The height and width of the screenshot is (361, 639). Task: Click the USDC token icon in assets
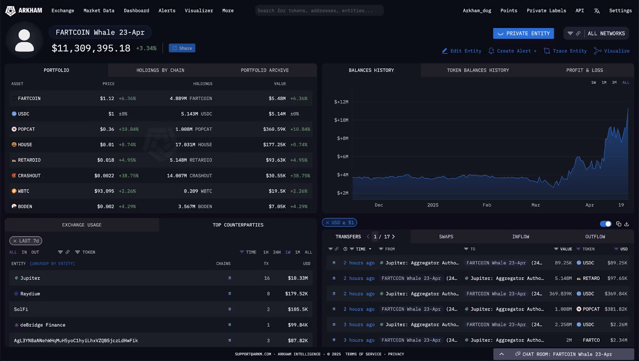(14, 114)
